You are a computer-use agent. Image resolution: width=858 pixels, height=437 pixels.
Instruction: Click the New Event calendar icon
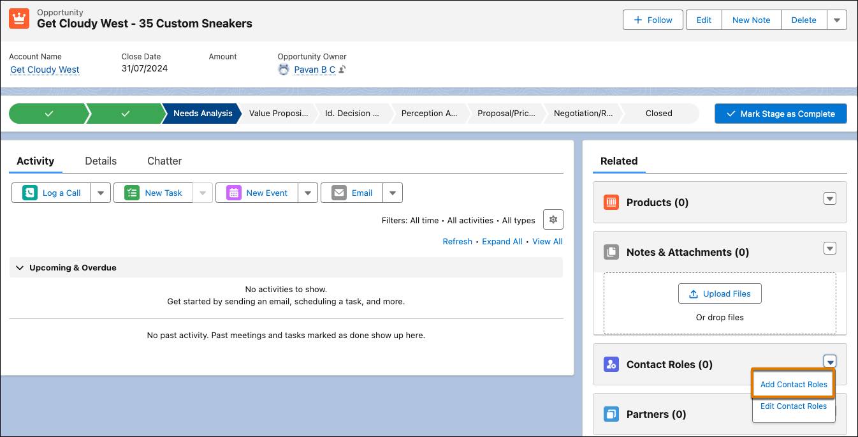point(234,193)
